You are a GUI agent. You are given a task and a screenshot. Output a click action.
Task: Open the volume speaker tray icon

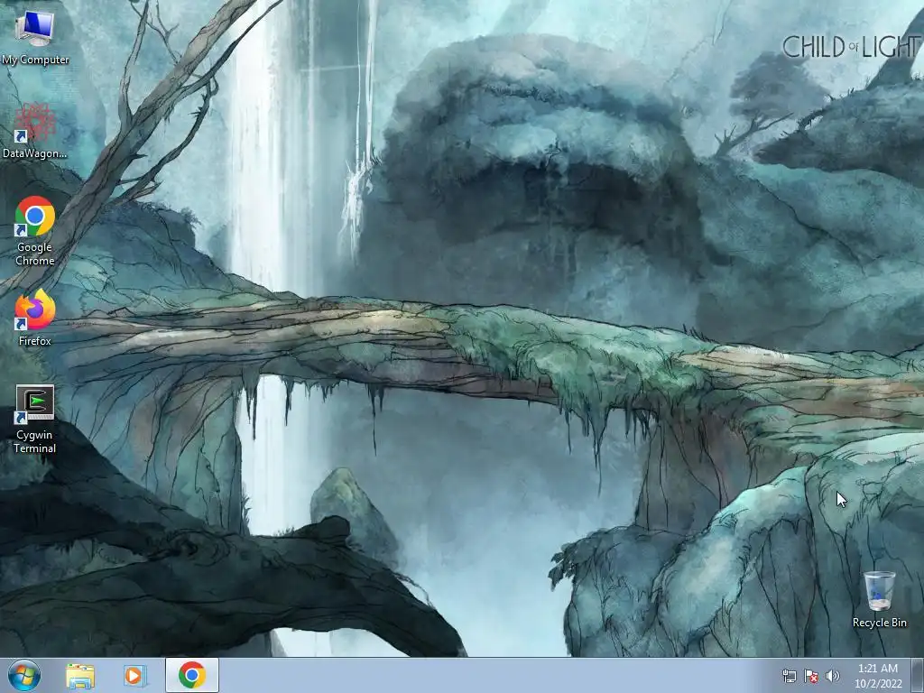(x=833, y=676)
